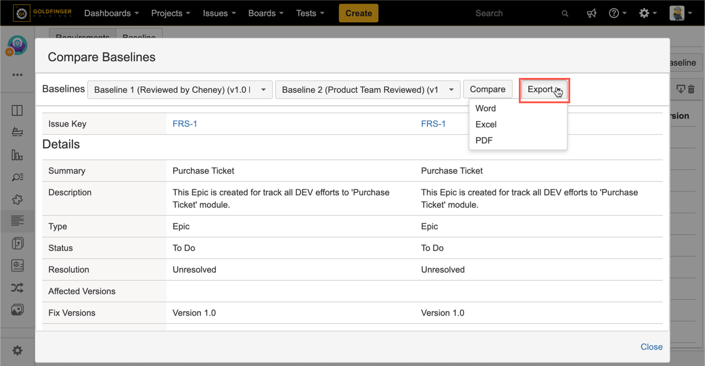Open the Baseline 1 selection dropdown
Viewport: 705px width, 366px height.
(x=179, y=90)
